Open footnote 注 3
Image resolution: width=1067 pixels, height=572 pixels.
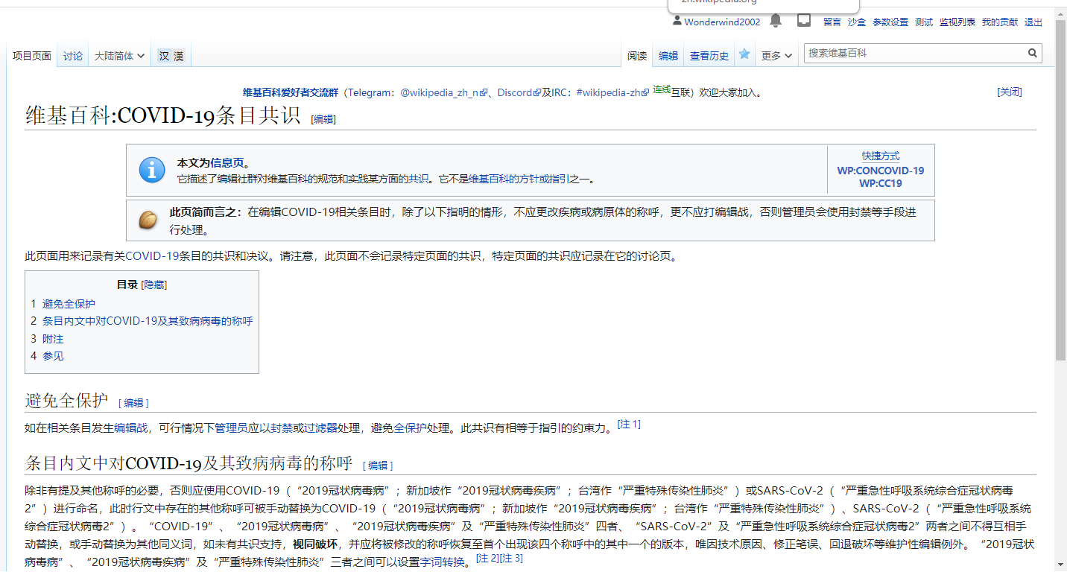(x=511, y=558)
